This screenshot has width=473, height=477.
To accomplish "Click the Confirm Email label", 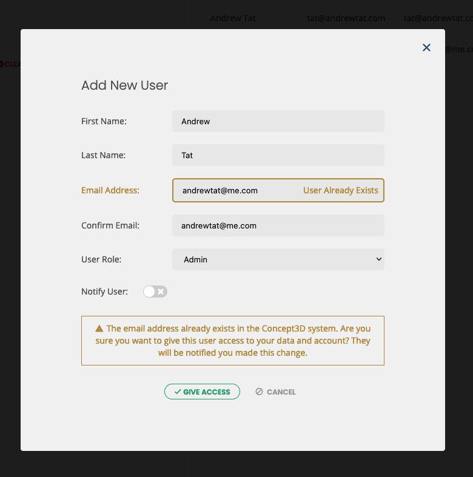I will (x=110, y=225).
